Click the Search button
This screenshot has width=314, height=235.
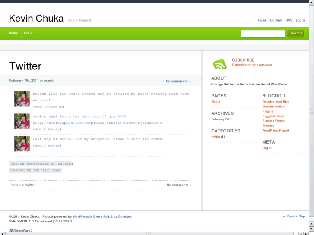point(296,33)
